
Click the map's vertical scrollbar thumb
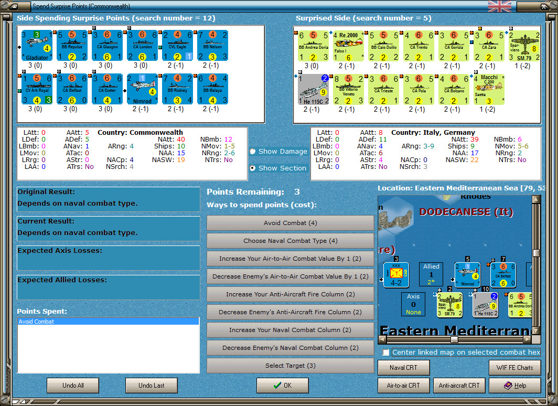click(x=536, y=253)
